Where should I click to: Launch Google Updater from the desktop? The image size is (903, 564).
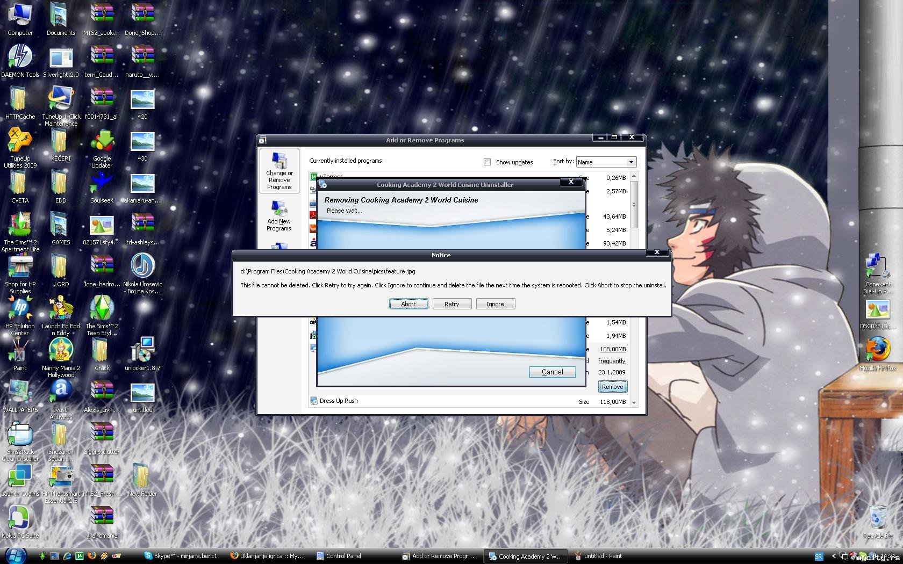[102, 148]
